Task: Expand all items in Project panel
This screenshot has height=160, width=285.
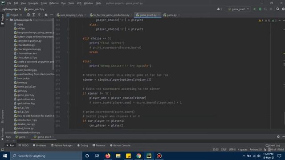Action: click(34, 15)
